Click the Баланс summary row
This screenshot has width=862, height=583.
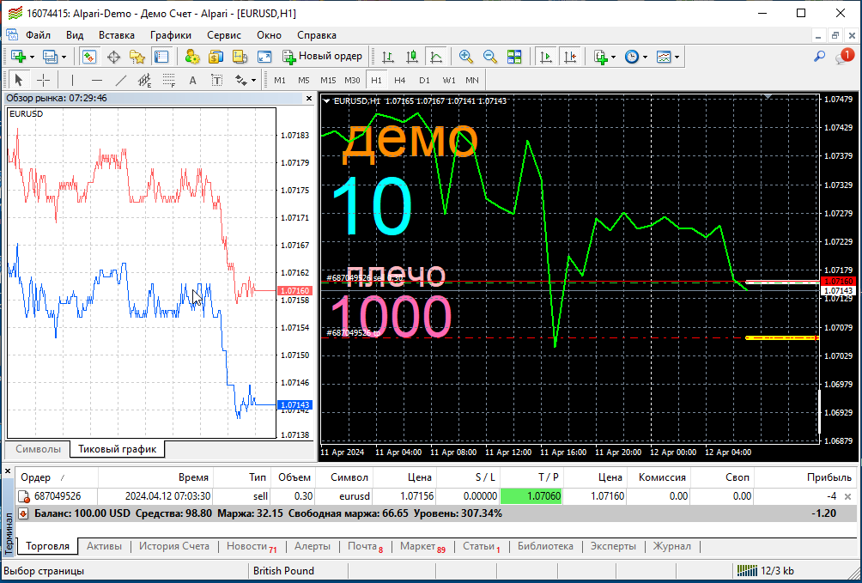tap(436, 513)
